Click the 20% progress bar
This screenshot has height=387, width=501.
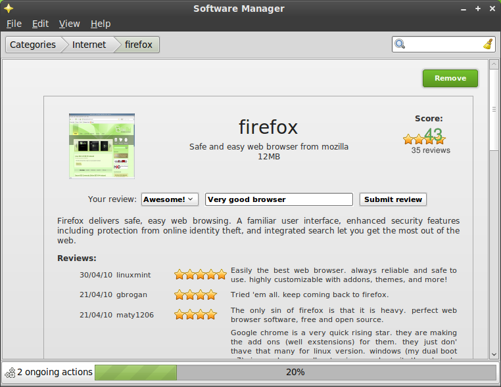click(295, 373)
